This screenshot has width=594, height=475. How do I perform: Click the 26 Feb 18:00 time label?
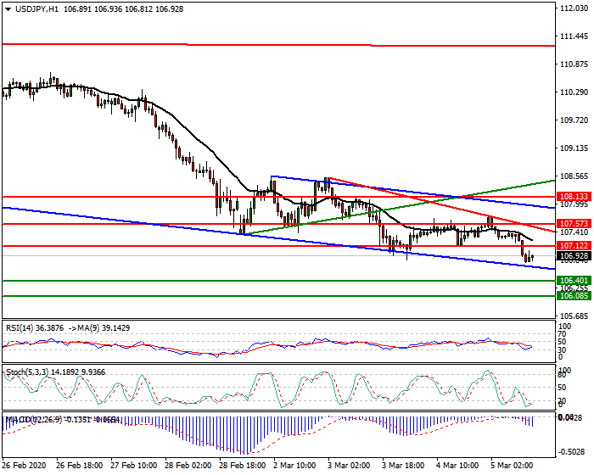tap(79, 466)
